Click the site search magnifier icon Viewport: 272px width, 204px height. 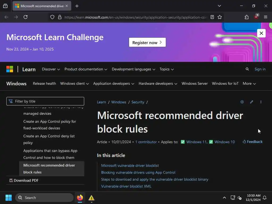tap(247, 69)
